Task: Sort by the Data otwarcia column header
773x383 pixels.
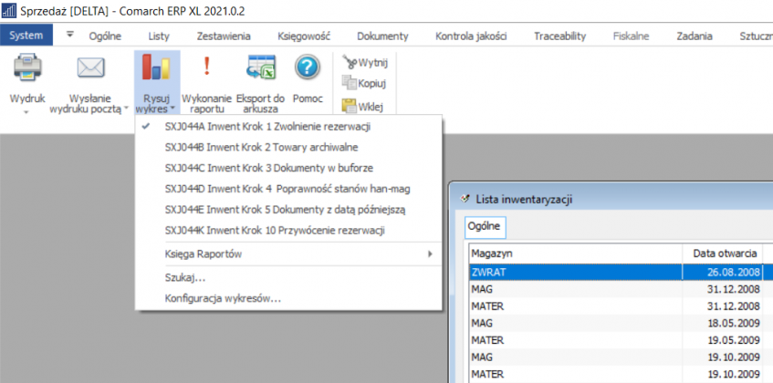Action: [726, 253]
